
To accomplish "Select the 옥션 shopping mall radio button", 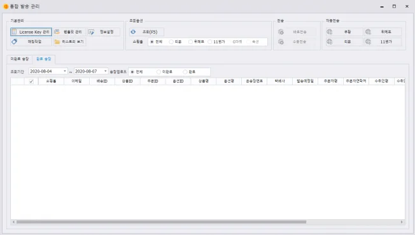I will coord(248,42).
